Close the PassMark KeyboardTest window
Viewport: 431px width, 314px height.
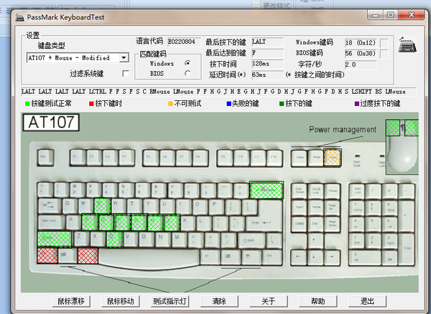point(412,15)
